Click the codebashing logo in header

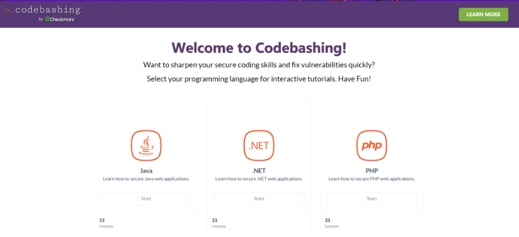[44, 10]
